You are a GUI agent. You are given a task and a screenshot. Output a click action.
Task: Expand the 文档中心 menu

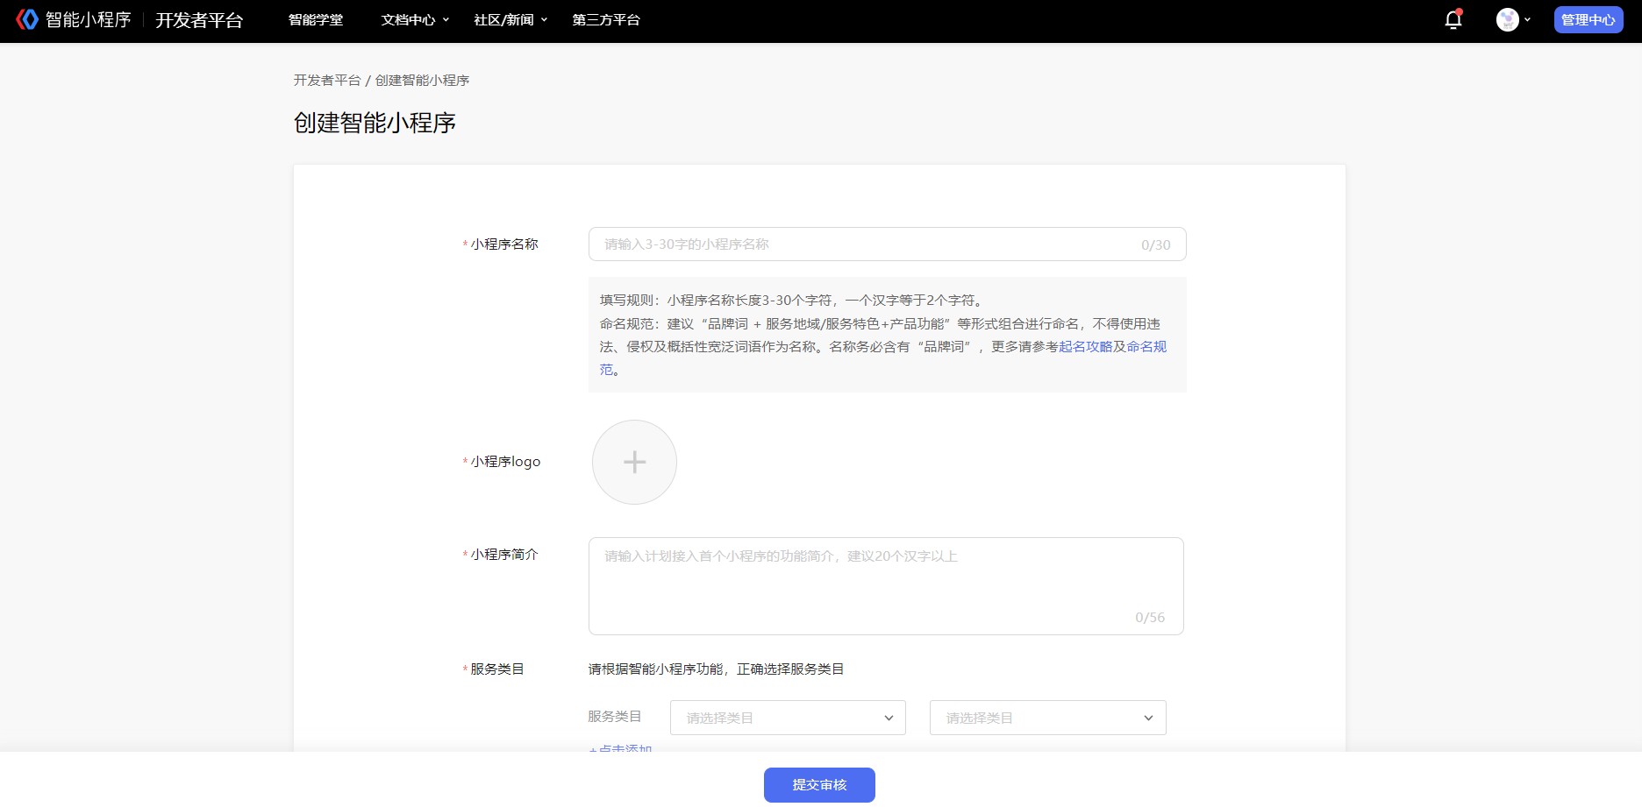click(x=415, y=19)
